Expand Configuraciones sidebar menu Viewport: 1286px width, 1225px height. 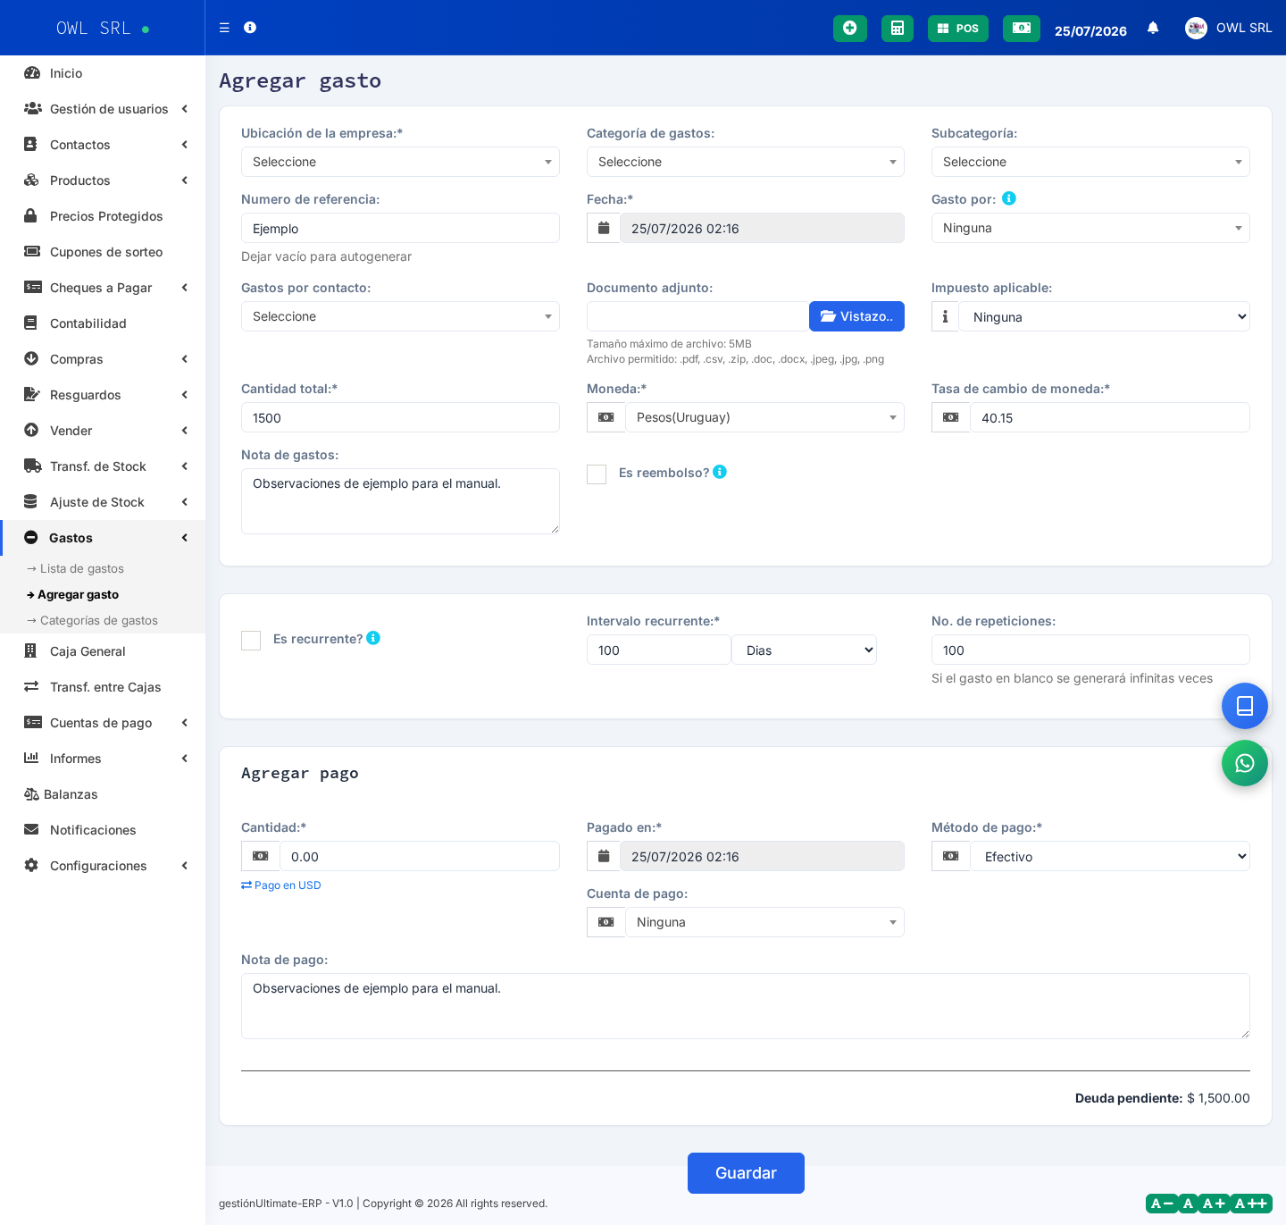103,866
